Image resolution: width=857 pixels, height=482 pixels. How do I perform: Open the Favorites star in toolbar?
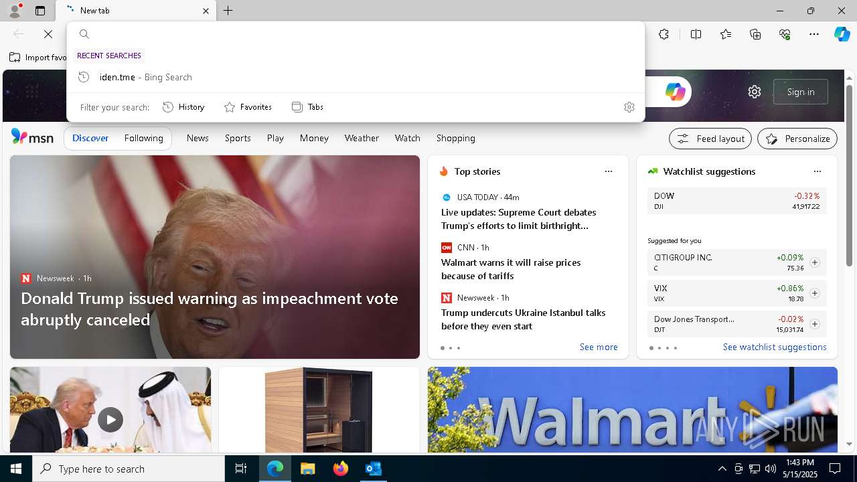coord(726,34)
